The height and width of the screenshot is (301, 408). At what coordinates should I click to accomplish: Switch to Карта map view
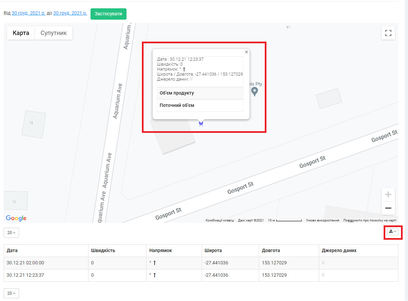tap(21, 33)
